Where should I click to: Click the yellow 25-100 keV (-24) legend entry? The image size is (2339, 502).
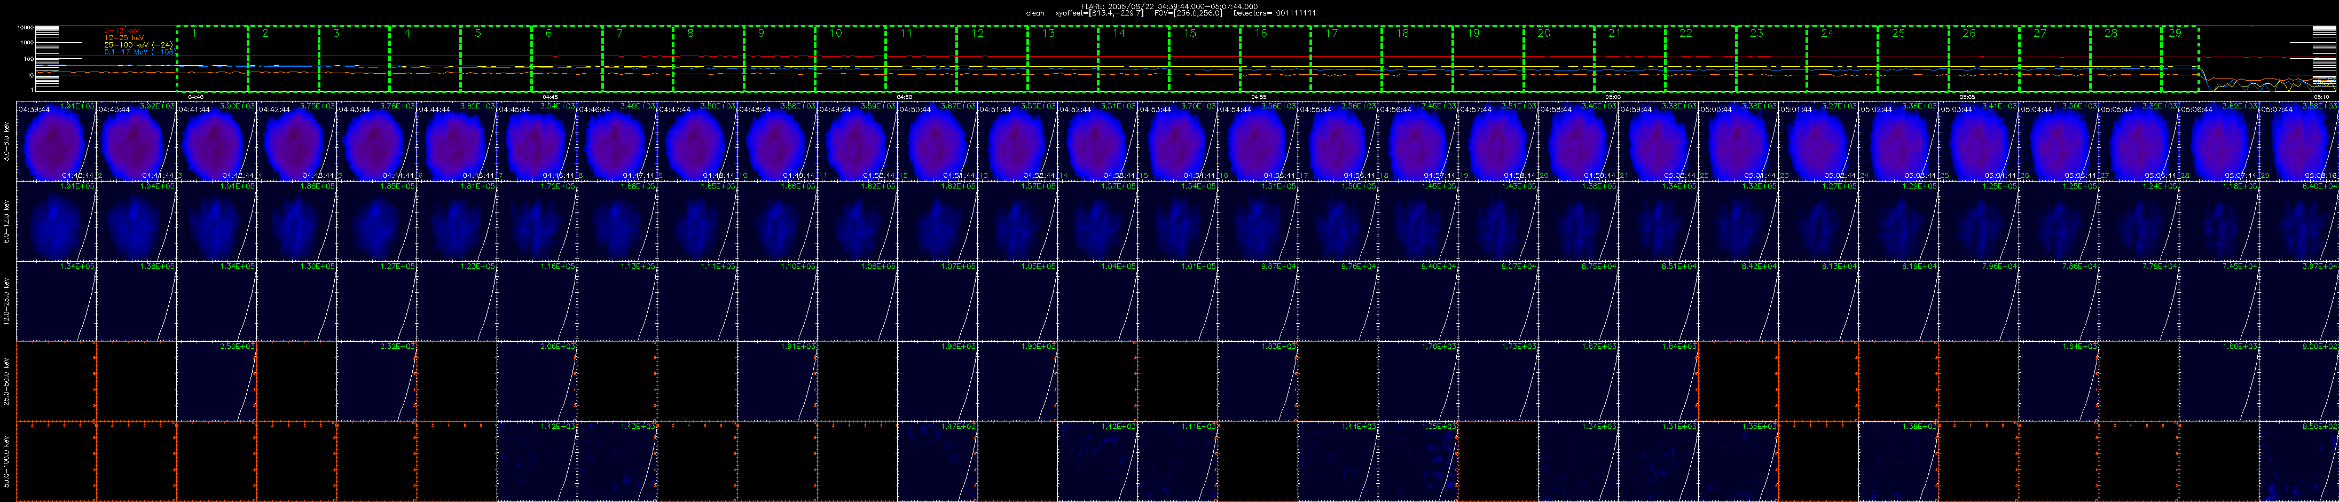[x=138, y=44]
